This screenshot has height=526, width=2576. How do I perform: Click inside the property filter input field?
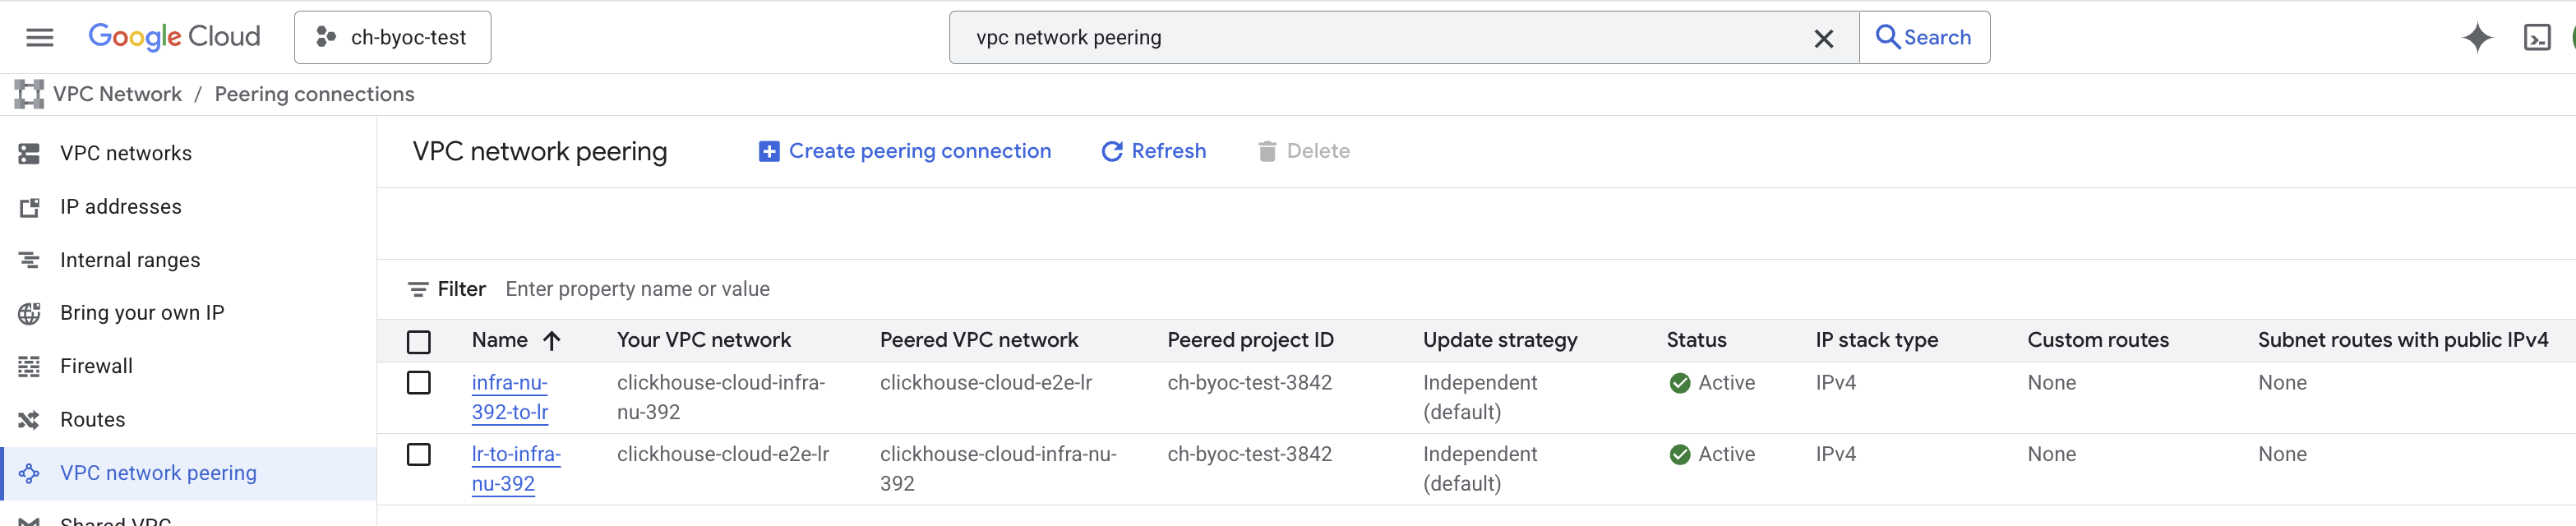(x=700, y=288)
